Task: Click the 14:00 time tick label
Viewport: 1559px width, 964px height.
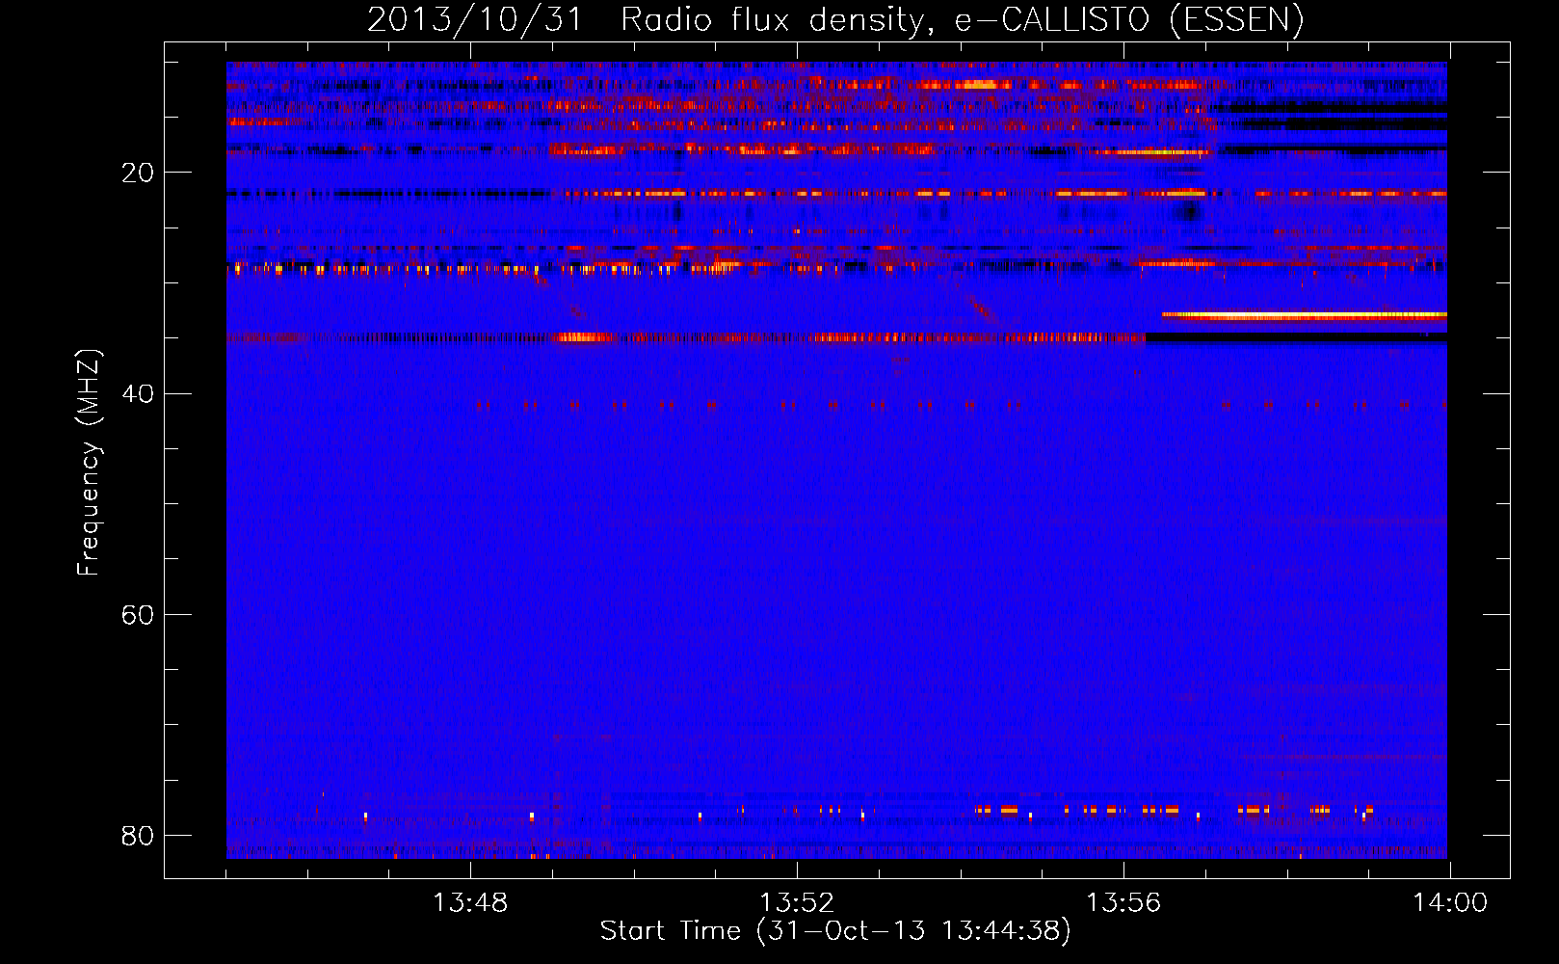Action: [1450, 903]
